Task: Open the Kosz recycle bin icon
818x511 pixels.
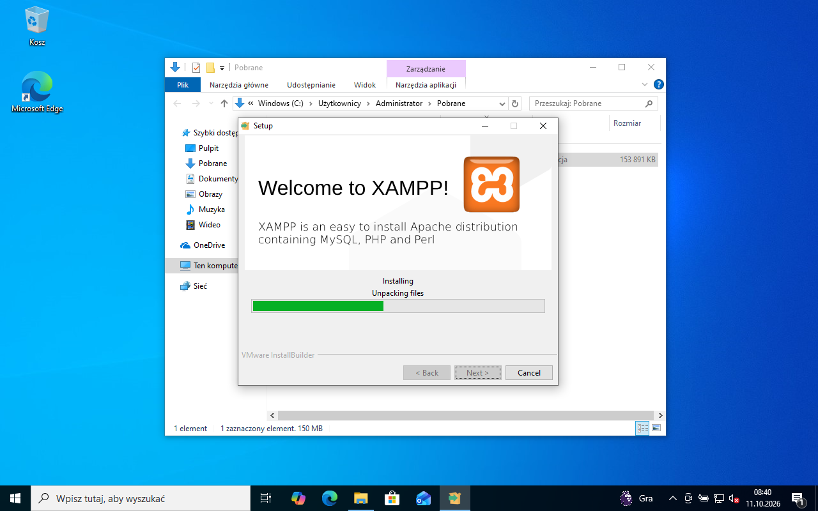Action: 37,27
